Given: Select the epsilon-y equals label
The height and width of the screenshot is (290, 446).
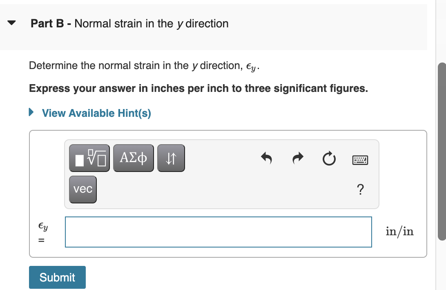Looking at the screenshot, I should (42, 232).
